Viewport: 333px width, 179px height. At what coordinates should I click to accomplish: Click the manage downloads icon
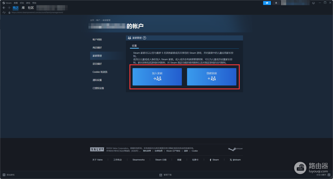161,175
